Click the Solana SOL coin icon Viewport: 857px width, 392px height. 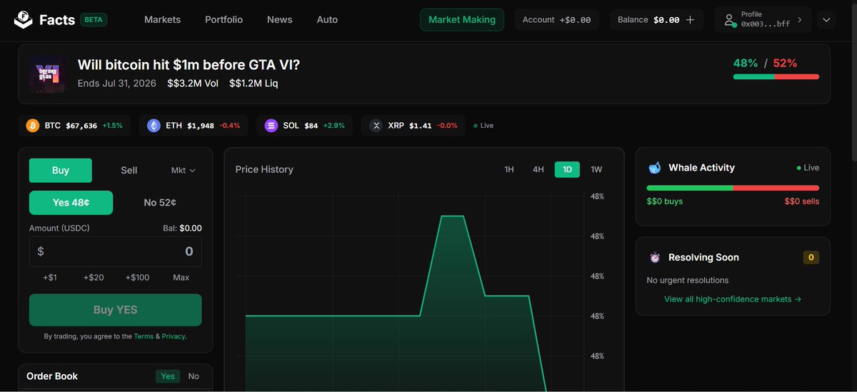[x=271, y=126]
